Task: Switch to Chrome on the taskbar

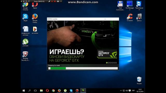Action: [x=53, y=91]
